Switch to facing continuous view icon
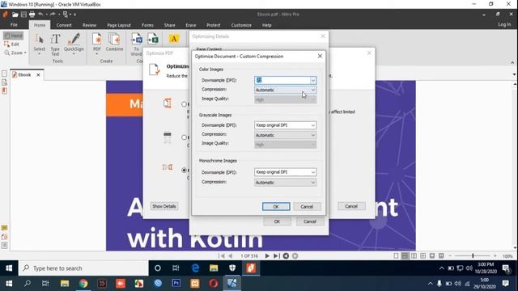518x291 pixels. [x=422, y=255]
